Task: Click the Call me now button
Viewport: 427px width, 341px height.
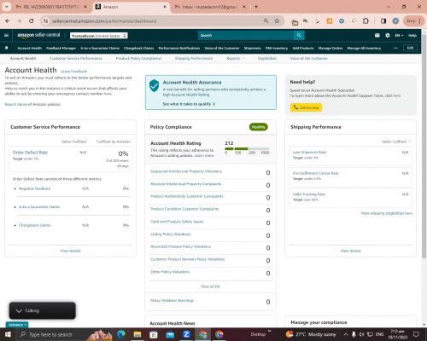Action: tap(306, 107)
